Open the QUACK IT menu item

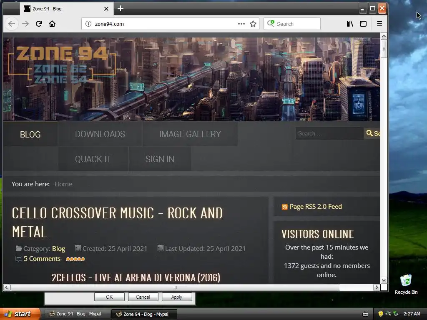(x=93, y=159)
